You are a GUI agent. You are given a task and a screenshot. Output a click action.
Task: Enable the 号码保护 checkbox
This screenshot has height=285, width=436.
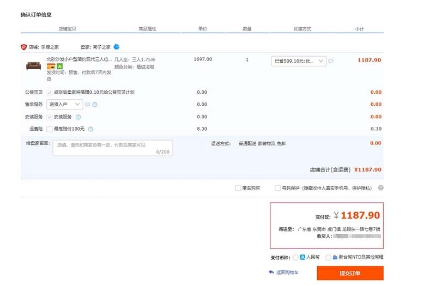tap(277, 188)
